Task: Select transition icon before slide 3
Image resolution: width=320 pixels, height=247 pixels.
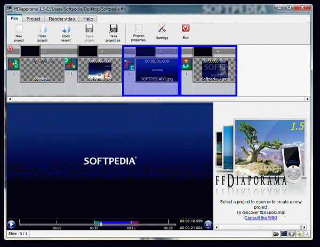Action: pos(130,64)
